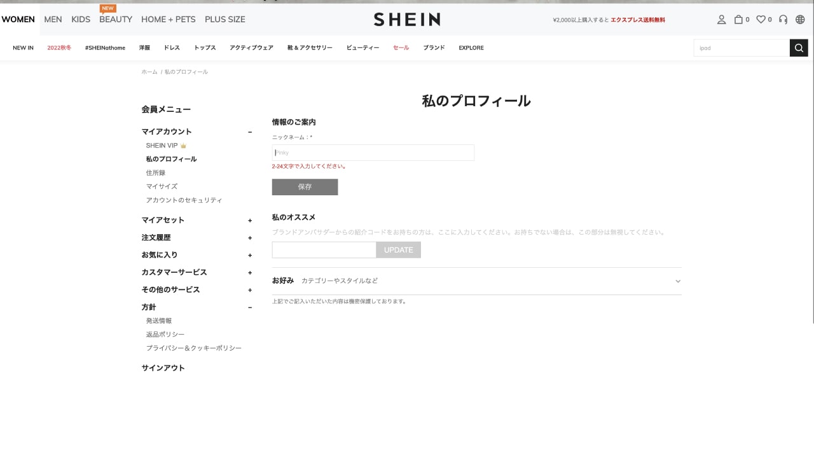Click サインアウト to sign out

[163, 368]
